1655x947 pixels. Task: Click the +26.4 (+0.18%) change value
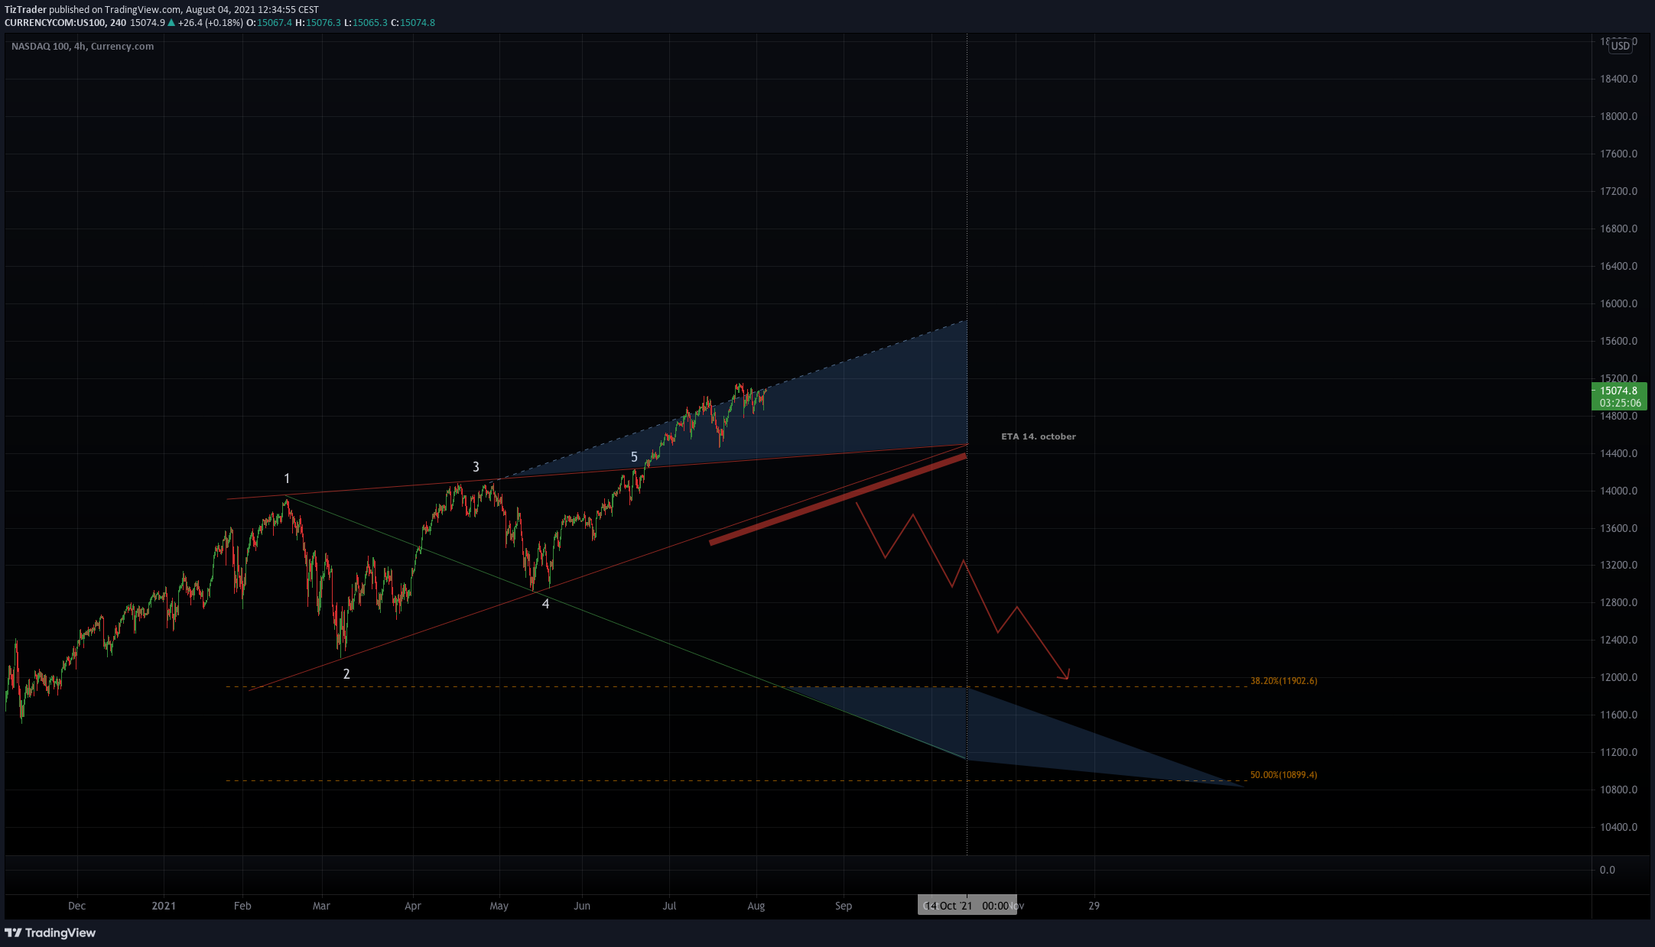tap(210, 22)
